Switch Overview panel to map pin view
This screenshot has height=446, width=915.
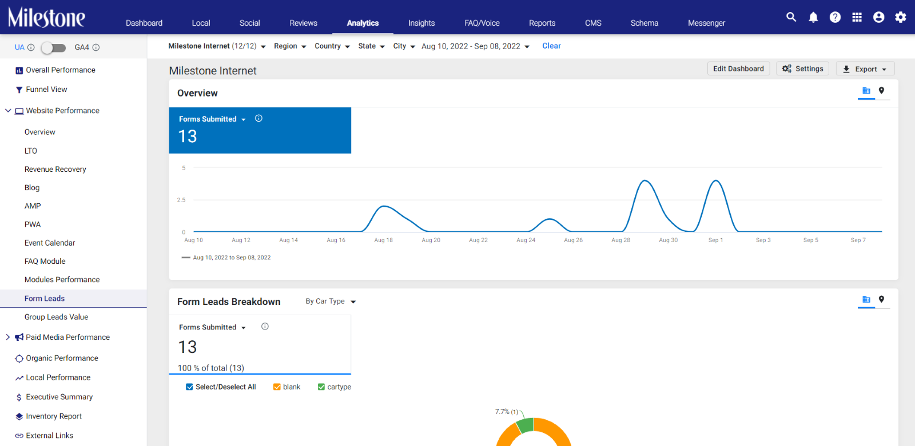(881, 90)
